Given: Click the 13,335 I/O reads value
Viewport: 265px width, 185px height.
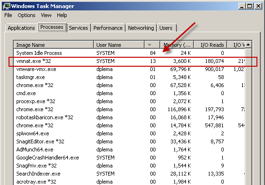Looking at the screenshot, I should pos(216,174).
